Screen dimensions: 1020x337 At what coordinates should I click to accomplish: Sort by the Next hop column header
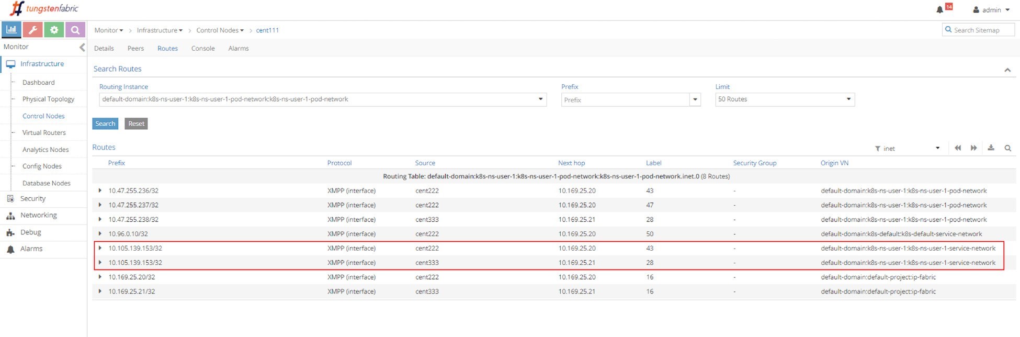tap(571, 163)
